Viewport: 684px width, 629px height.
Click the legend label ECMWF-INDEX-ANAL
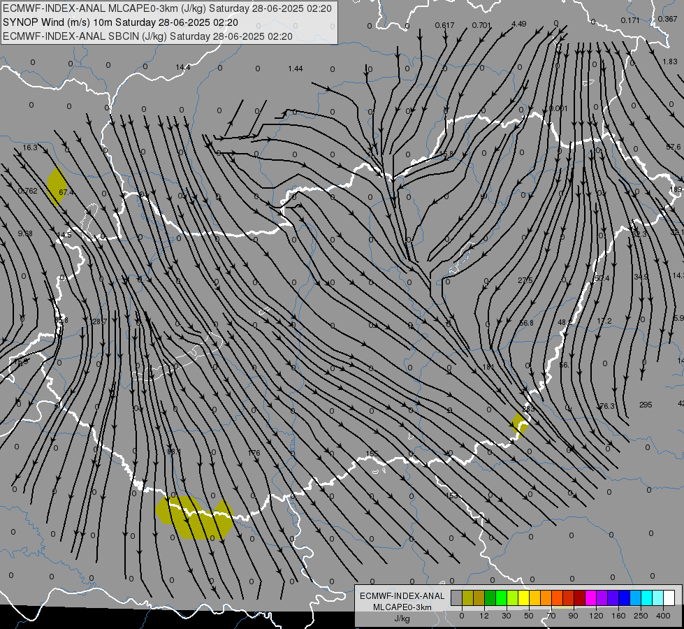402,596
